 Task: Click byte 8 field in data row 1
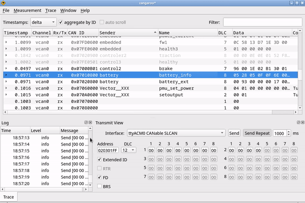(213, 151)
